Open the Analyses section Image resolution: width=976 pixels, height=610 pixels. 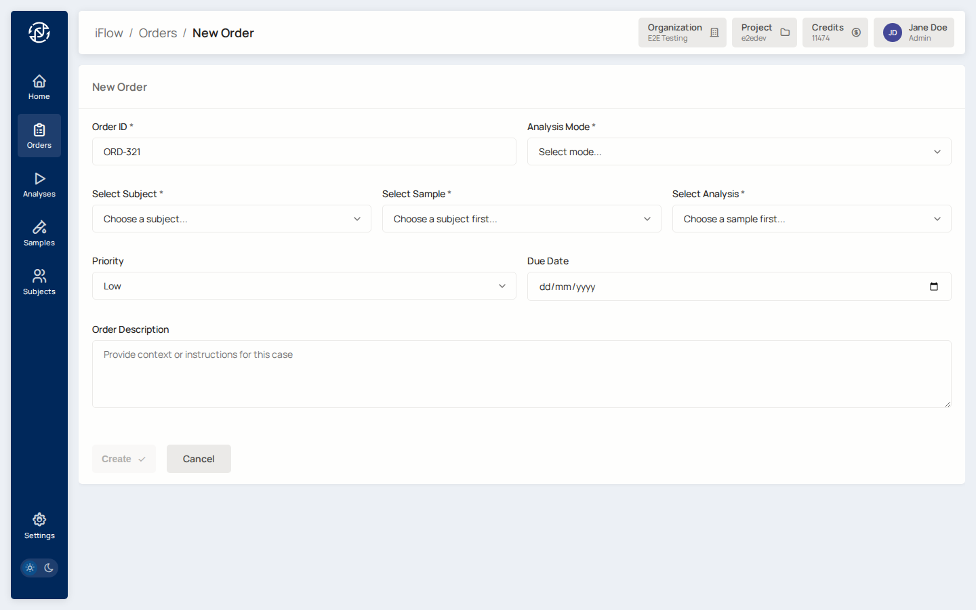coord(39,184)
